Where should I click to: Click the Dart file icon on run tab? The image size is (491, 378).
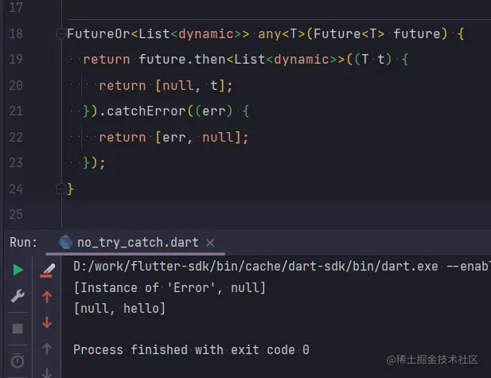click(x=66, y=243)
